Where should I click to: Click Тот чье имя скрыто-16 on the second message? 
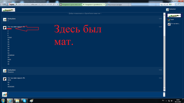click(16, 27)
